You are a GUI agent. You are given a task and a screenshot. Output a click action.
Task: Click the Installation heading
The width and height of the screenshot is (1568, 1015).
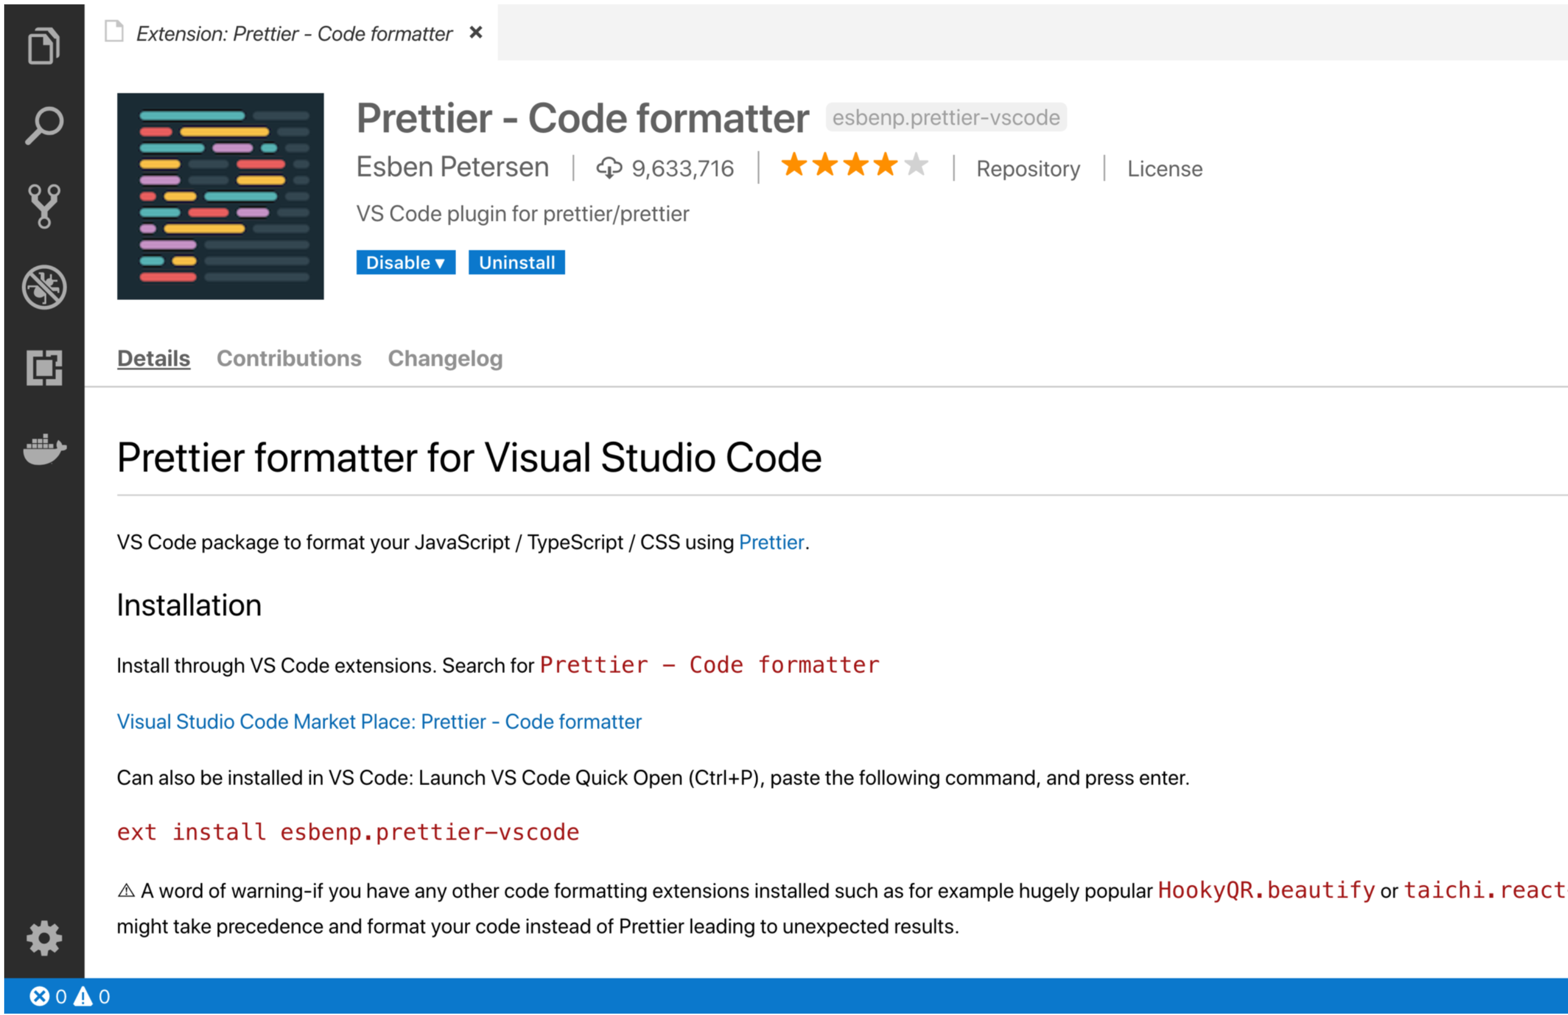pyautogui.click(x=189, y=605)
